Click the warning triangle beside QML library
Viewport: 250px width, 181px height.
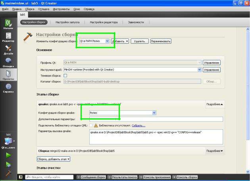tap(96, 125)
